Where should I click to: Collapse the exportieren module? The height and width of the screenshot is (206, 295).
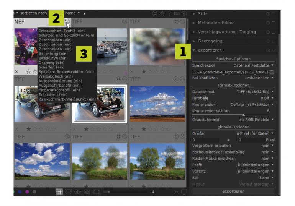tap(194, 50)
